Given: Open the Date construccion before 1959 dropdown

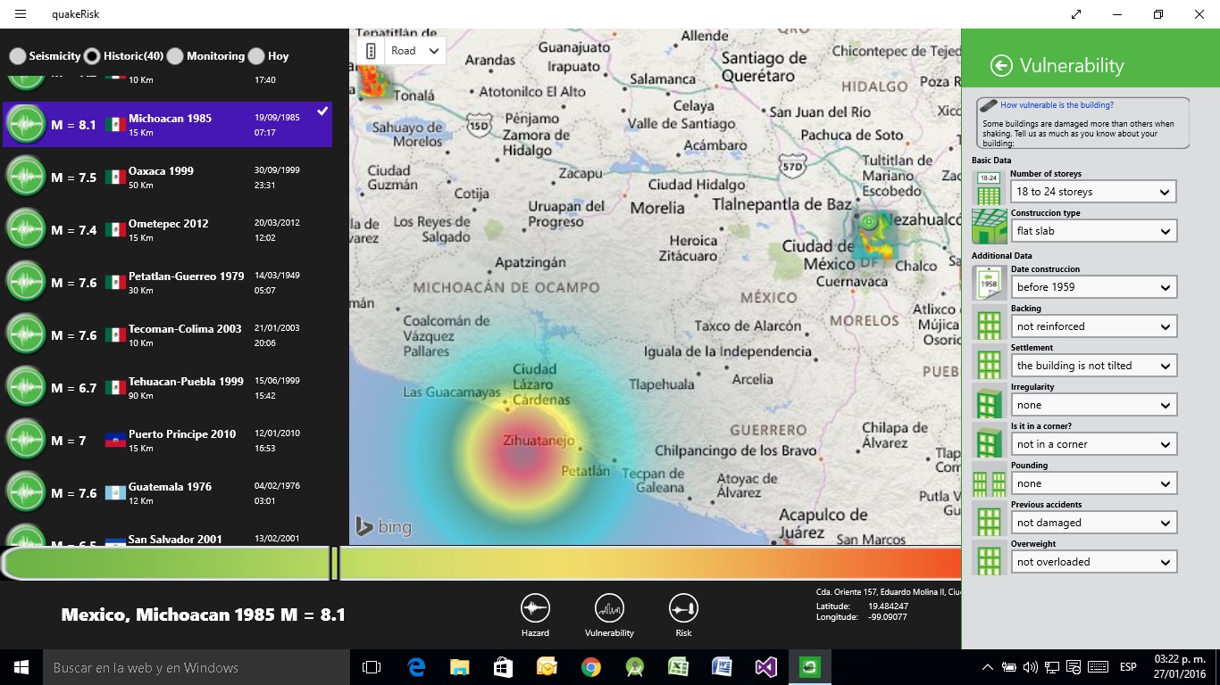Looking at the screenshot, I should [1094, 287].
